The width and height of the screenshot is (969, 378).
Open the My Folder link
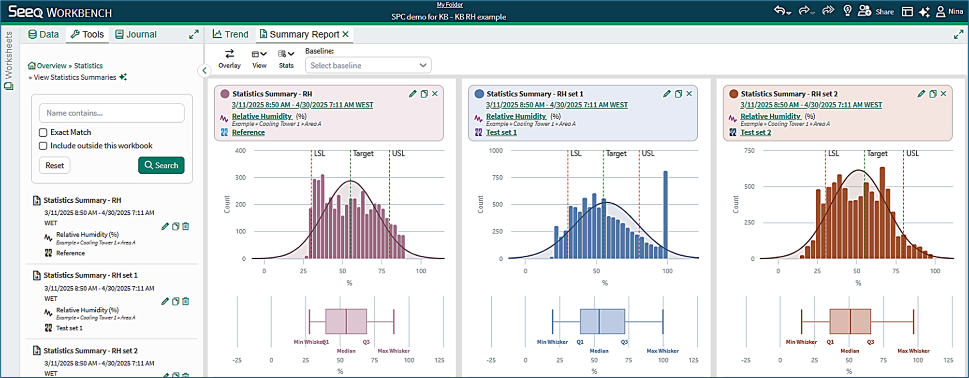point(450,5)
